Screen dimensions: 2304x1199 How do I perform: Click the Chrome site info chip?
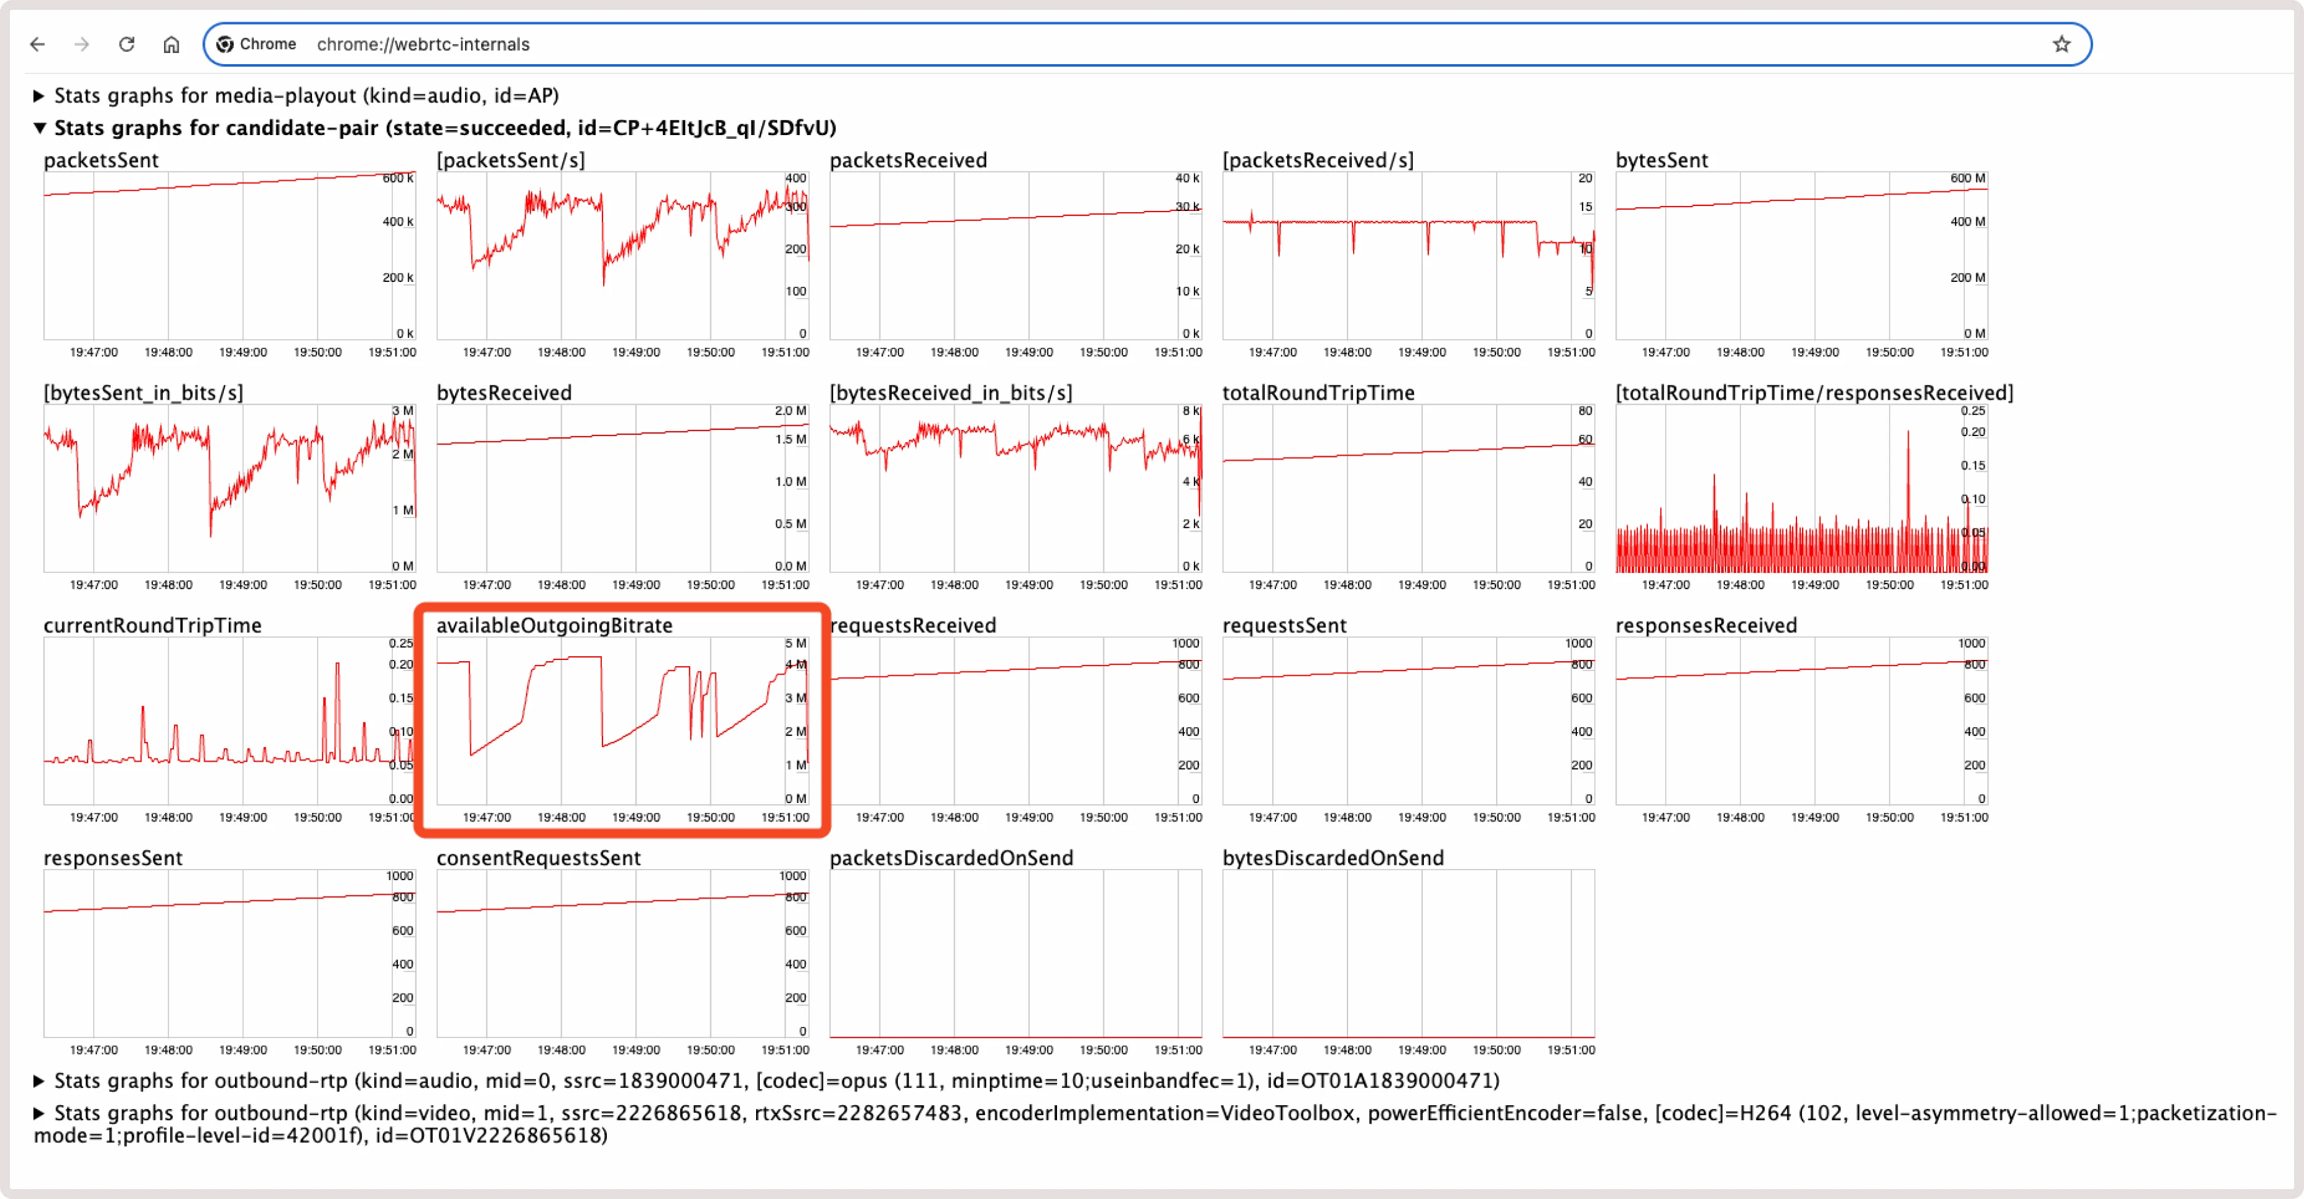[x=257, y=44]
